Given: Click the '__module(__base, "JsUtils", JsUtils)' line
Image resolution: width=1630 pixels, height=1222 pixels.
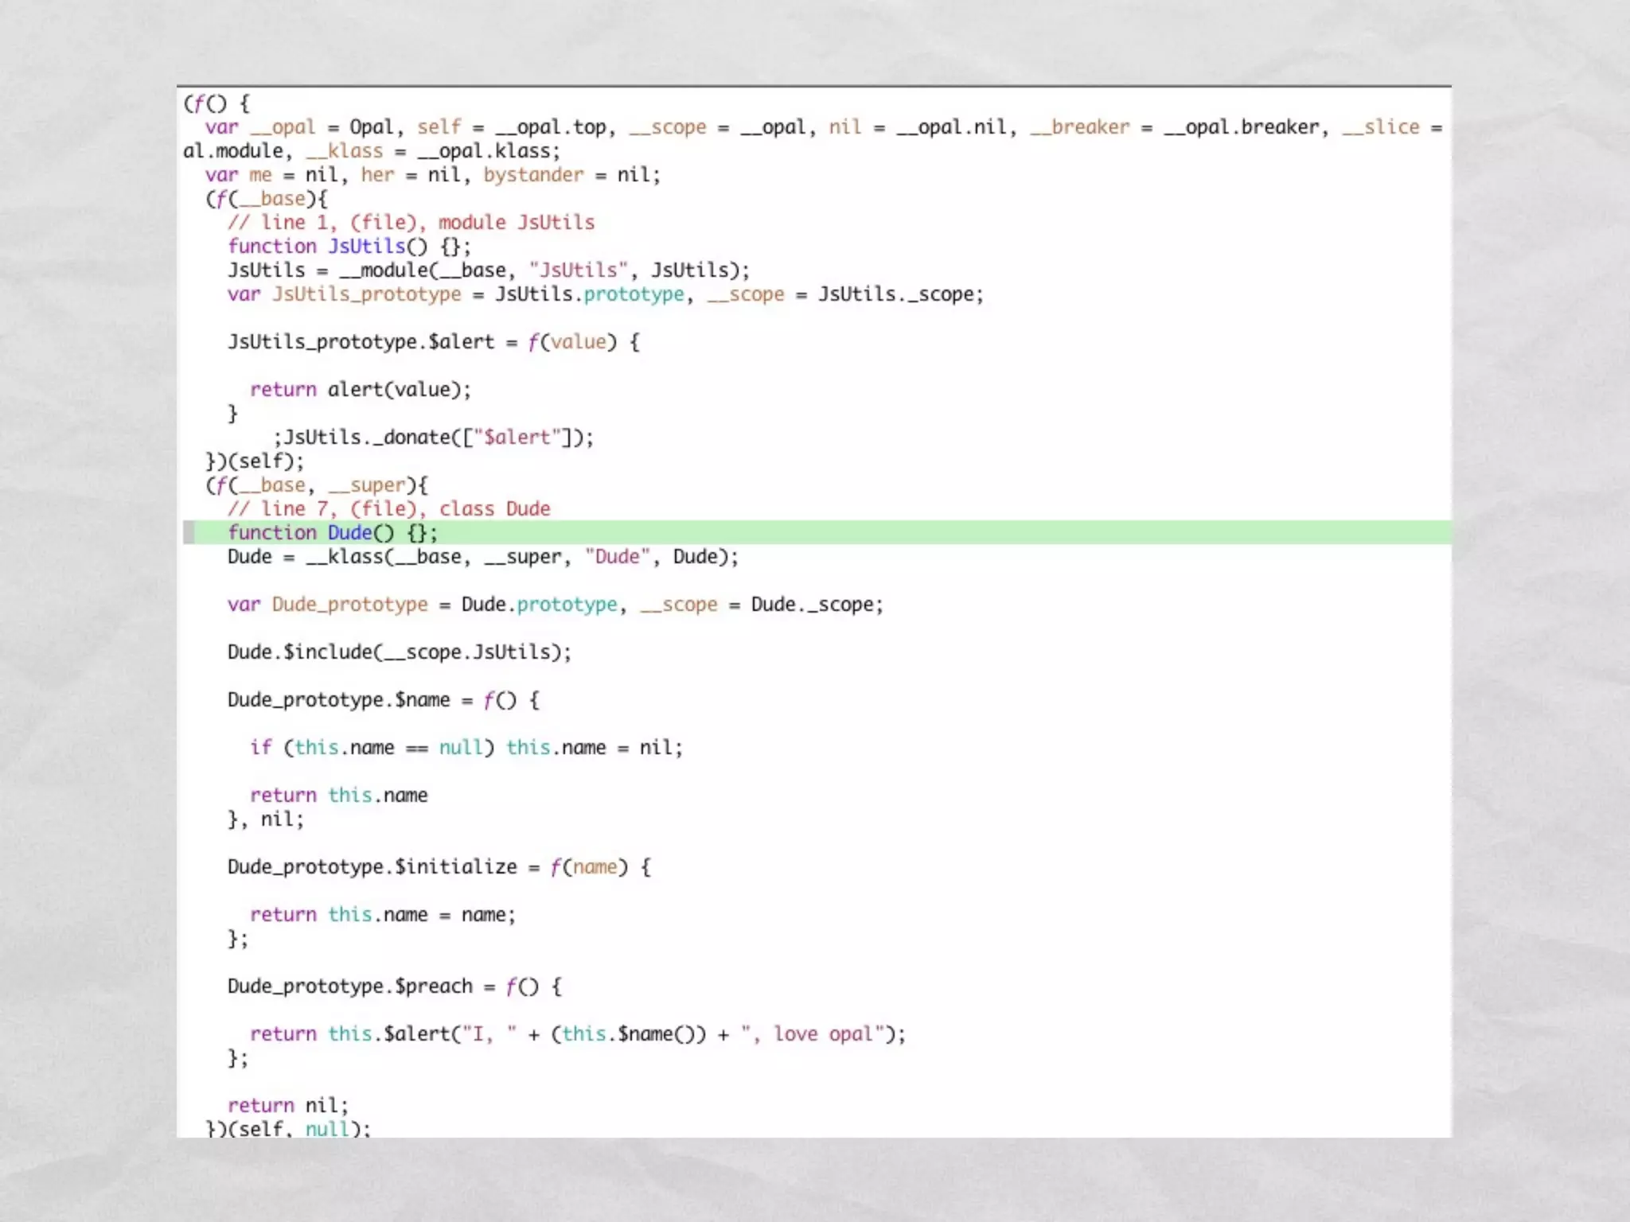Looking at the screenshot, I should coord(489,270).
